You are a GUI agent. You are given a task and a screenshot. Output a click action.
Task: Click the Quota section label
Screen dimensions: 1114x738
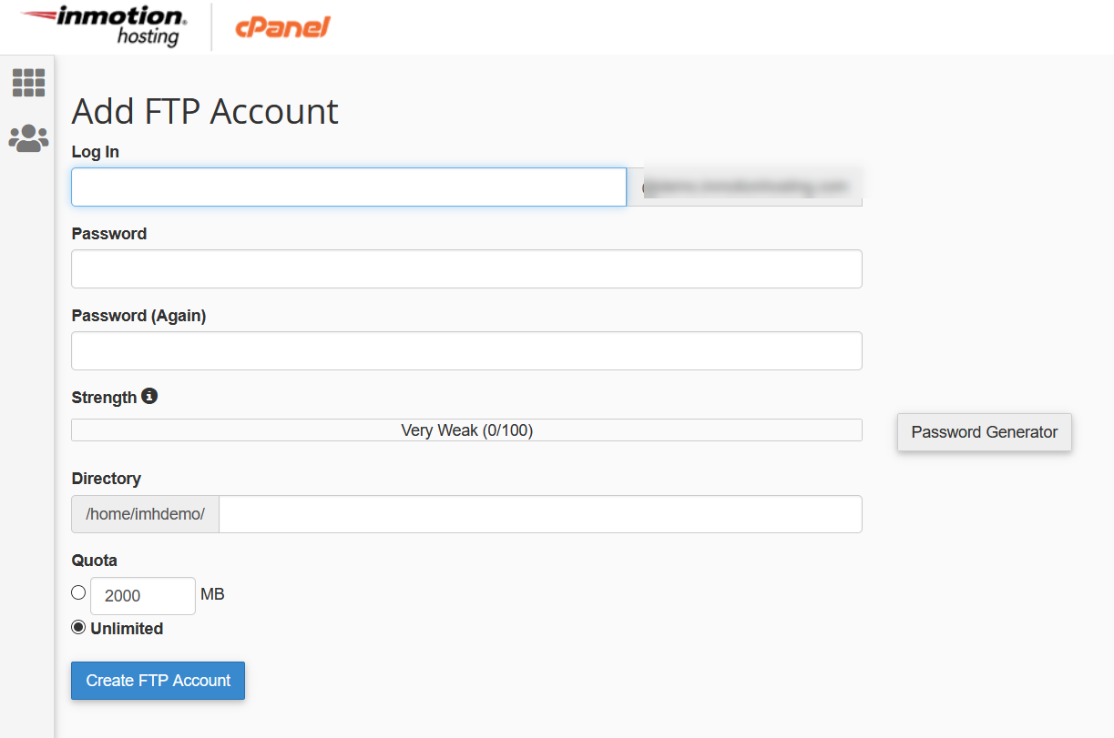[x=95, y=561]
